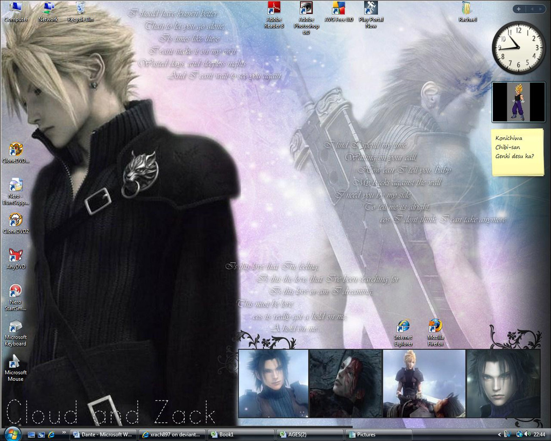This screenshot has width=551, height=441.
Task: Switch to the xrach897 on deviant... window
Action: coord(172,435)
